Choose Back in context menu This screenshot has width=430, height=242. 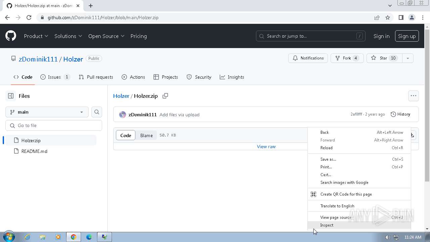[359, 132]
